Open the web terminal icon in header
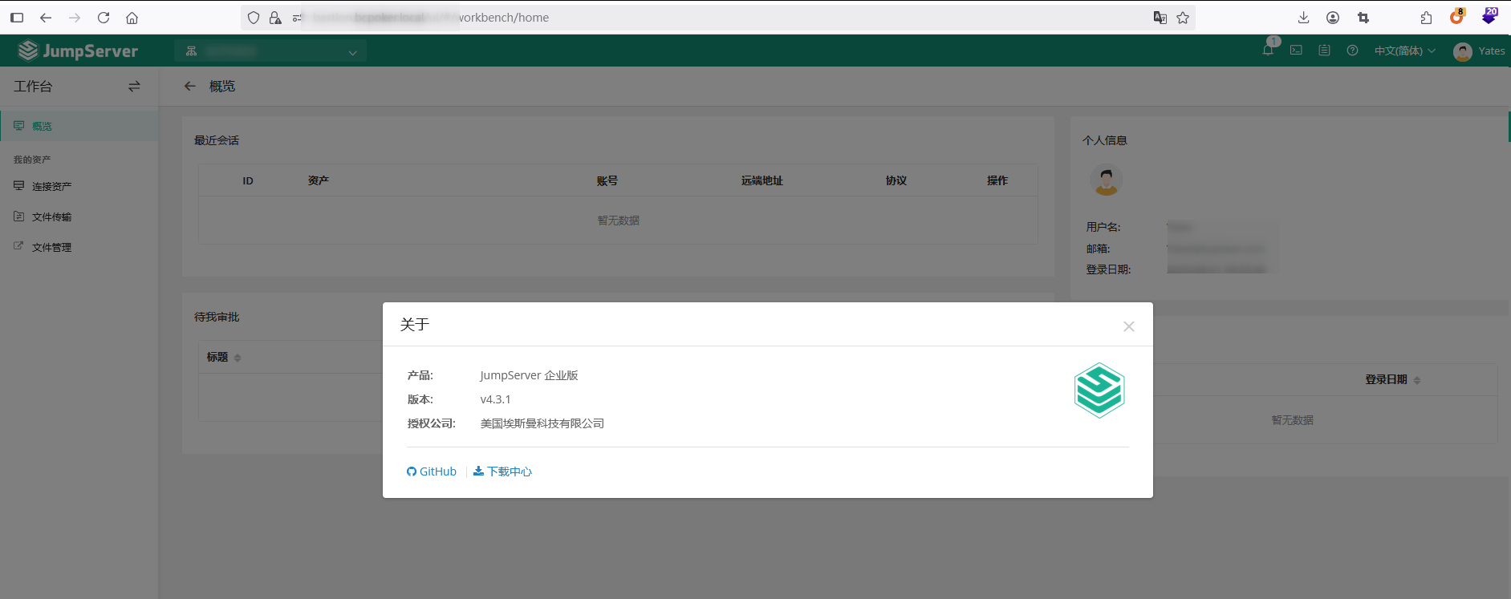The height and width of the screenshot is (599, 1511). (1296, 51)
